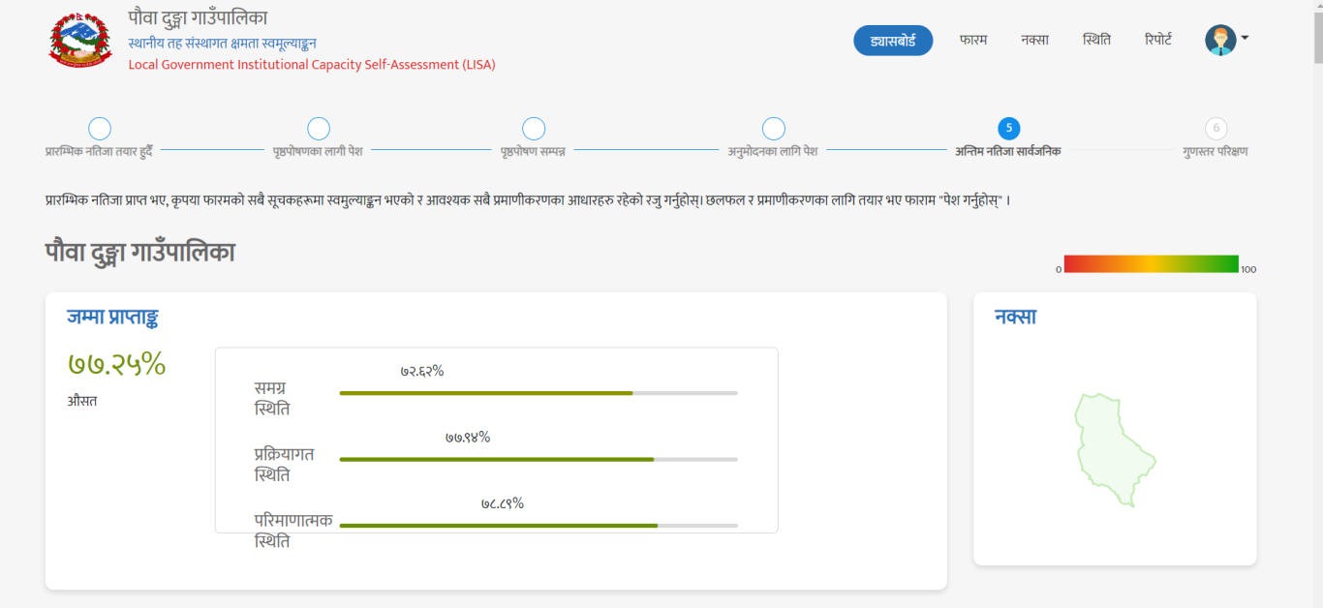Click the समग्र स्थिति progress bar
The image size is (1323, 608).
click(x=538, y=393)
